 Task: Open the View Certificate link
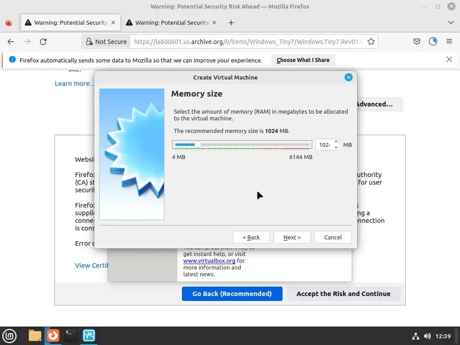click(92, 265)
